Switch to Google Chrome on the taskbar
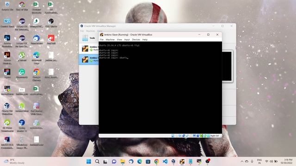 156,161
